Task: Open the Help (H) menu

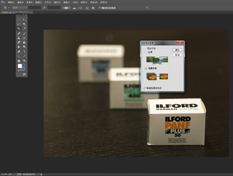Action: click(x=104, y=2)
